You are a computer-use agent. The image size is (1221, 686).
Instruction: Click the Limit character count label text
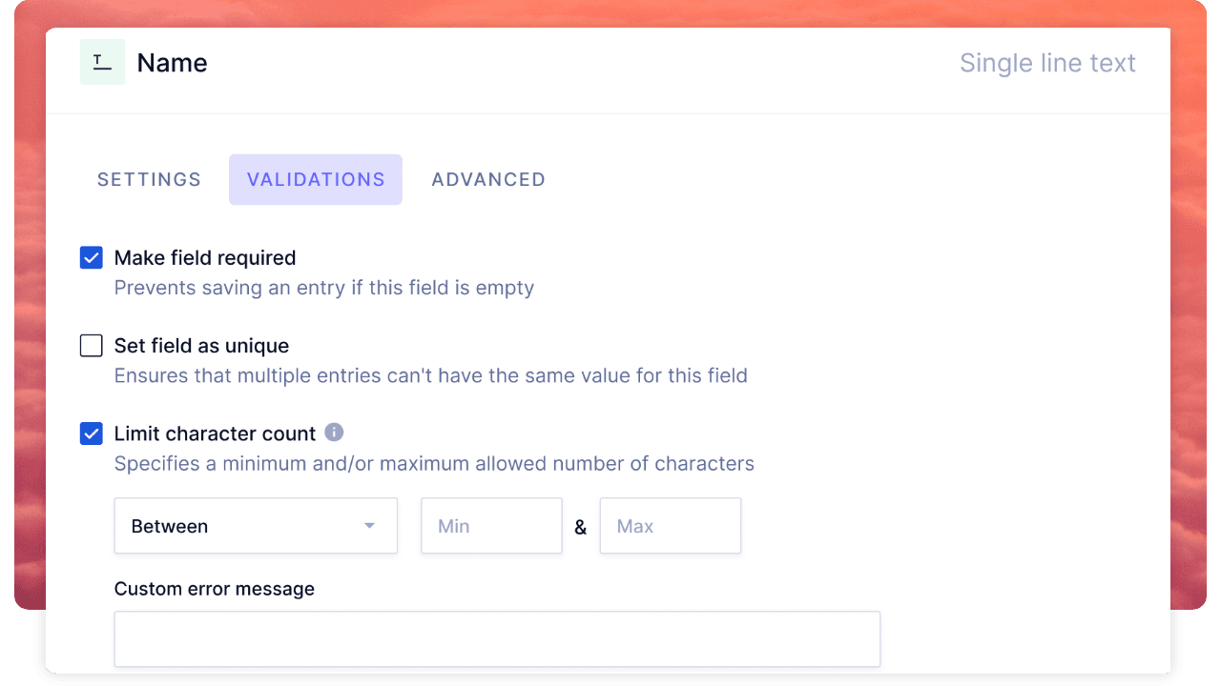[x=215, y=434]
